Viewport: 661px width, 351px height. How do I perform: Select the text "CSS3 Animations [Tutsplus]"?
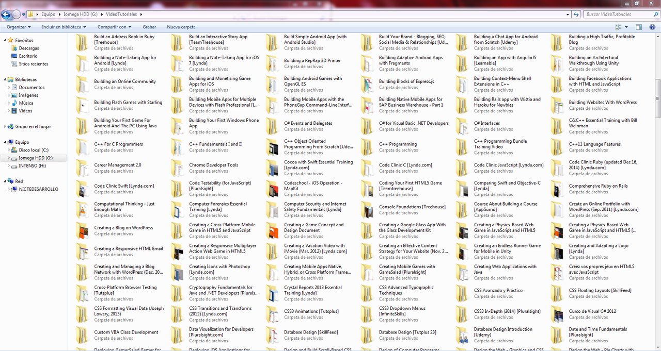tap(311, 311)
